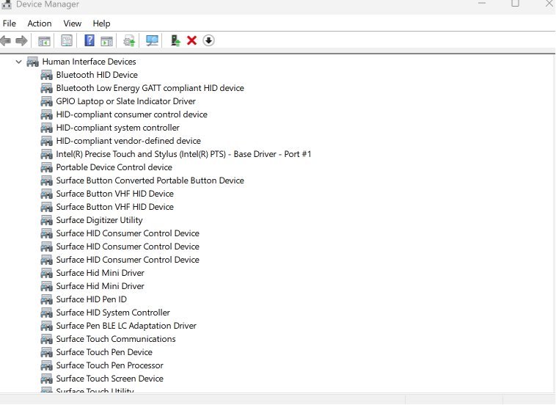
Task: Click the icon beside GPIO Laptop or Slate Indicator Driver
Action: point(46,101)
